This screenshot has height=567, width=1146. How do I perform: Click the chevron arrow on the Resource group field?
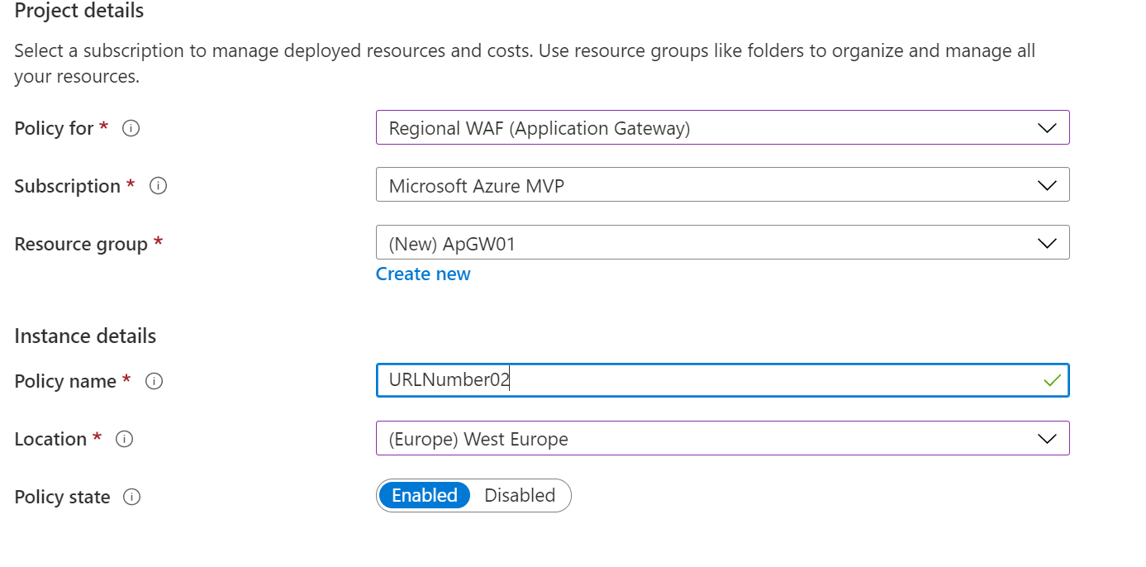click(1047, 243)
